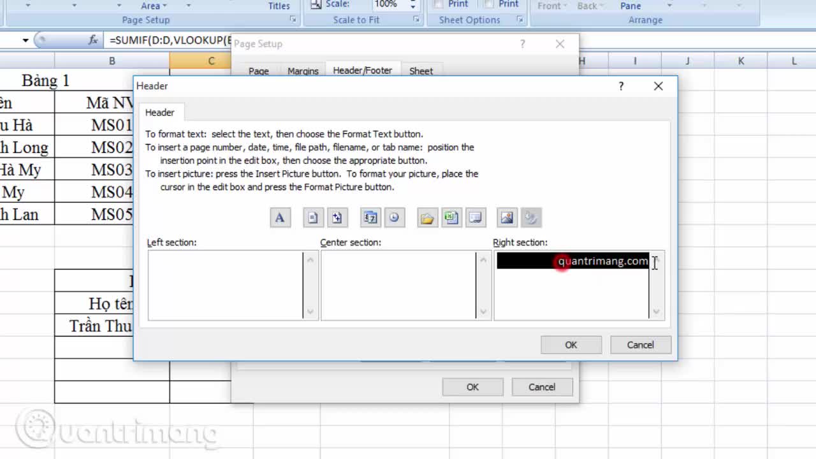
Task: Click the Insert Picture icon
Action: point(507,218)
